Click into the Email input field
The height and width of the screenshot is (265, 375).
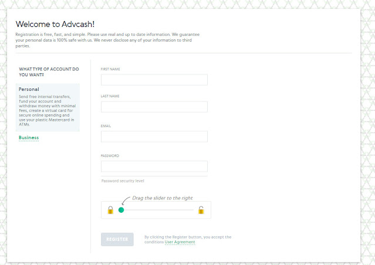click(154, 137)
